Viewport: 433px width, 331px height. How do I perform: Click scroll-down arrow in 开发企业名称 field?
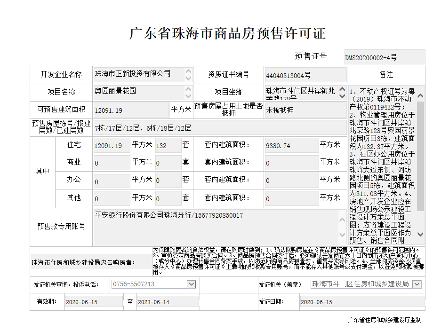[188, 79]
